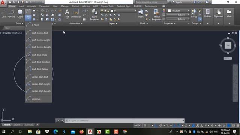Viewport: 240px width, 135px height.
Task: Expand the Draw panel
Action: [19, 23]
